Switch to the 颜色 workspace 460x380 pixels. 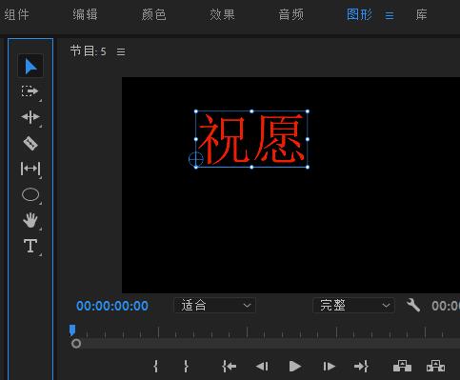pos(153,14)
